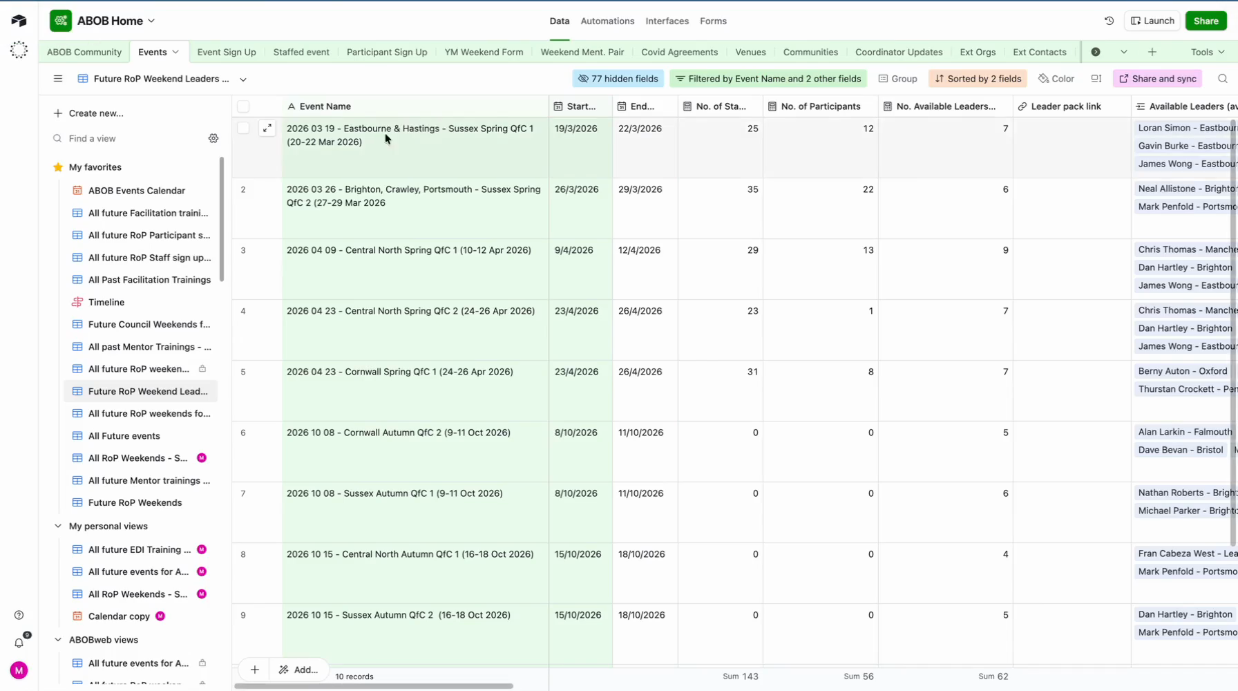Select the first row's checkbox
The height and width of the screenshot is (691, 1238).
243,129
